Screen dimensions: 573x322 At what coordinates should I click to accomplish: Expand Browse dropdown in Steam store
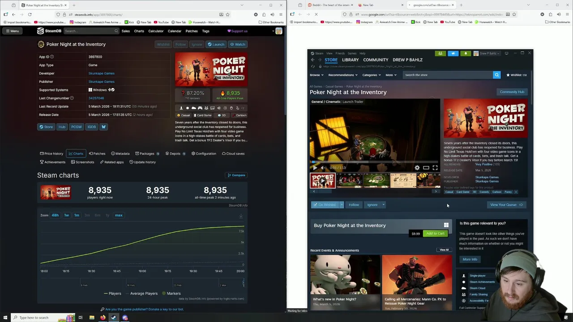(316, 75)
